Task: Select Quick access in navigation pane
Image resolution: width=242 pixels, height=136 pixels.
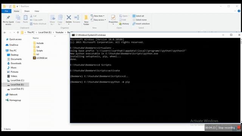Action: [x=15, y=39]
